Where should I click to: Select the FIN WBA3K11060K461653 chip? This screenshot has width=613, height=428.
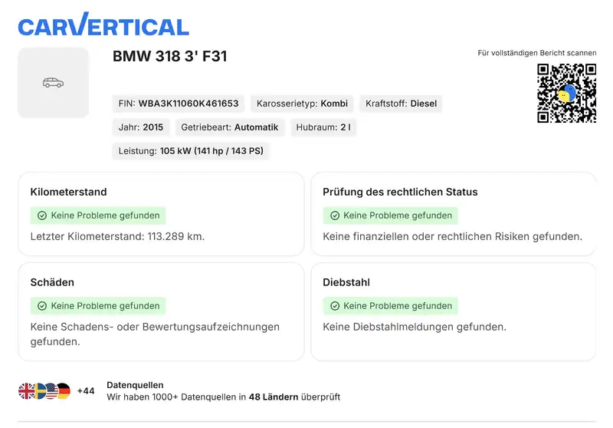(x=179, y=104)
